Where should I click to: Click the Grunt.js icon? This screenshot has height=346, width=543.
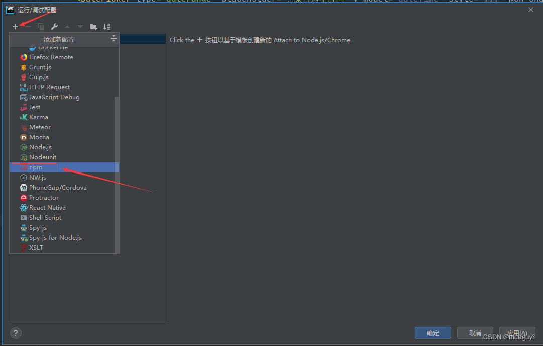[x=24, y=67]
